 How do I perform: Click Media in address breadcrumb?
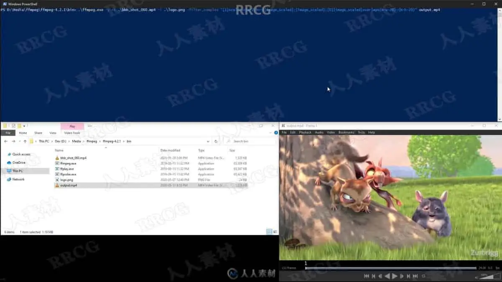point(77,141)
